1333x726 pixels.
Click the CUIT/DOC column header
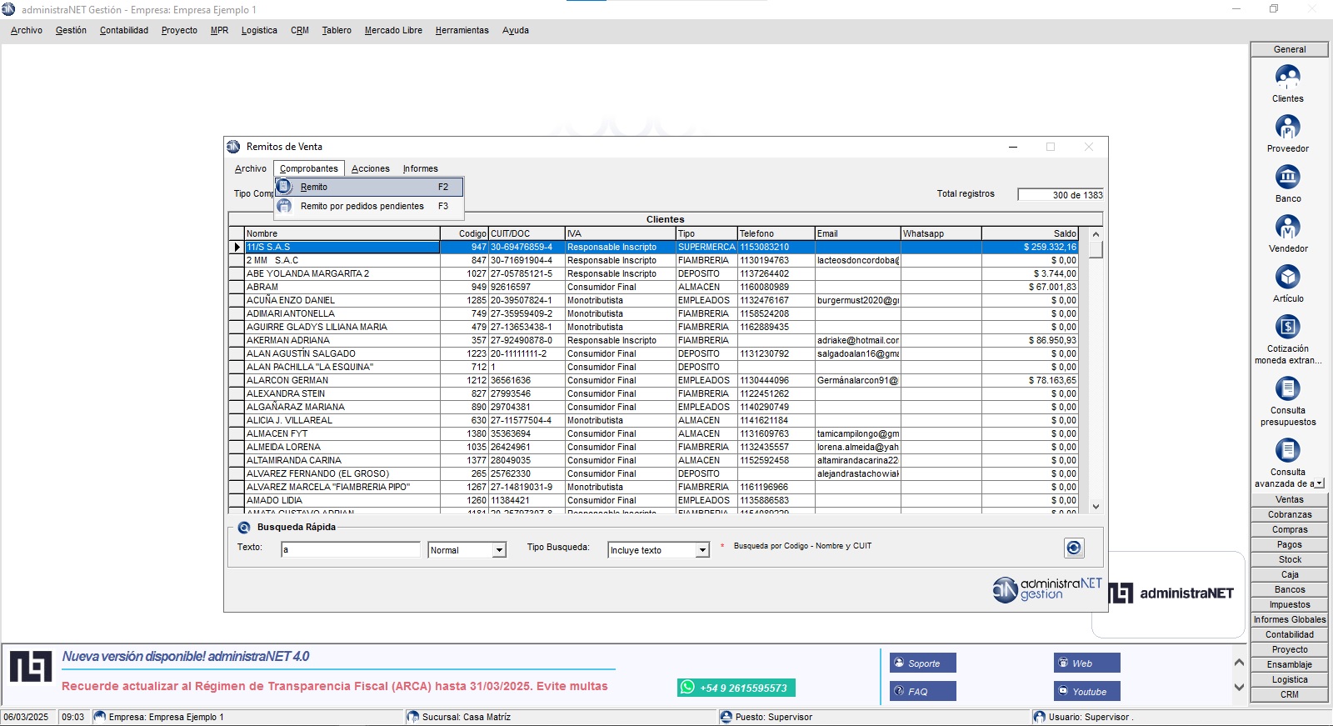pos(527,234)
